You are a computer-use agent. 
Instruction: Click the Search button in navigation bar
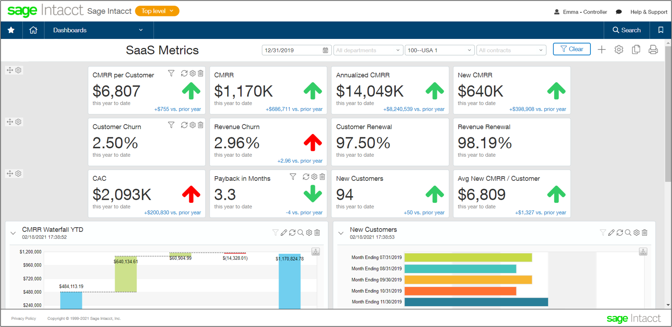point(627,30)
